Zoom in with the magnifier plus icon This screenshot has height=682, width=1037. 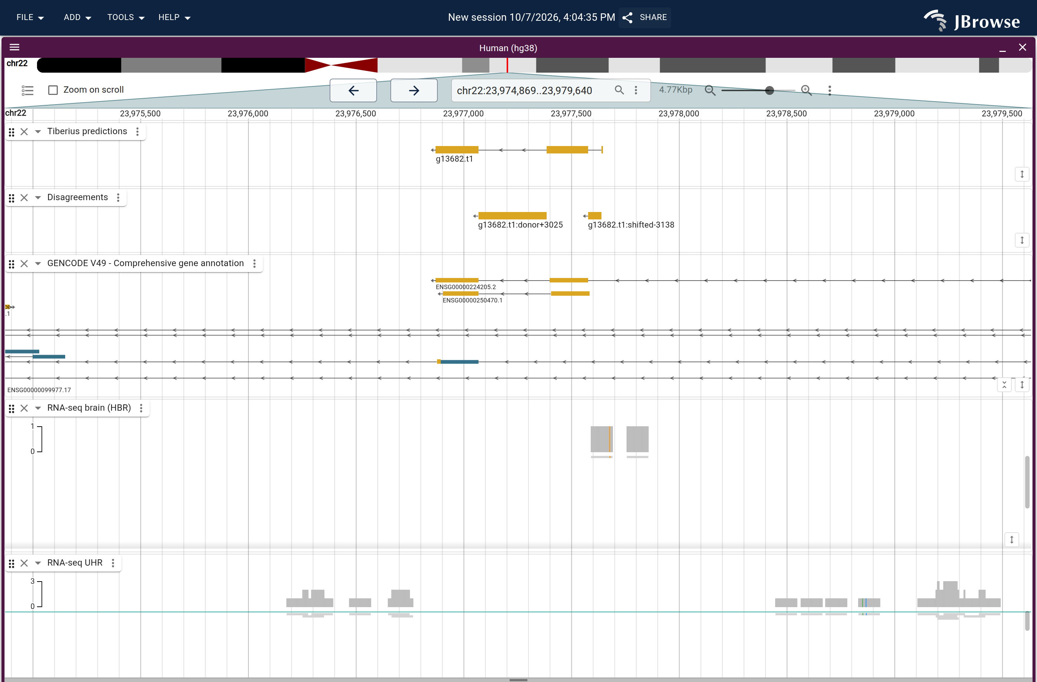(x=806, y=90)
